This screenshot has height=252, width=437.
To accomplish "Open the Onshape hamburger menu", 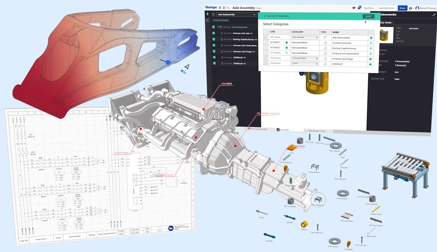I will pyautogui.click(x=220, y=8).
